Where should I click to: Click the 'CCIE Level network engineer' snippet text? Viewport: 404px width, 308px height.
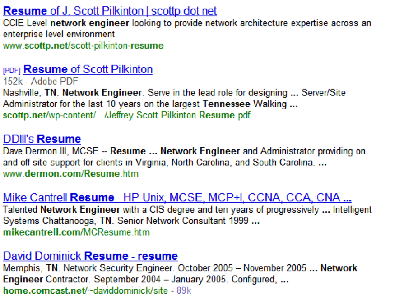66,23
